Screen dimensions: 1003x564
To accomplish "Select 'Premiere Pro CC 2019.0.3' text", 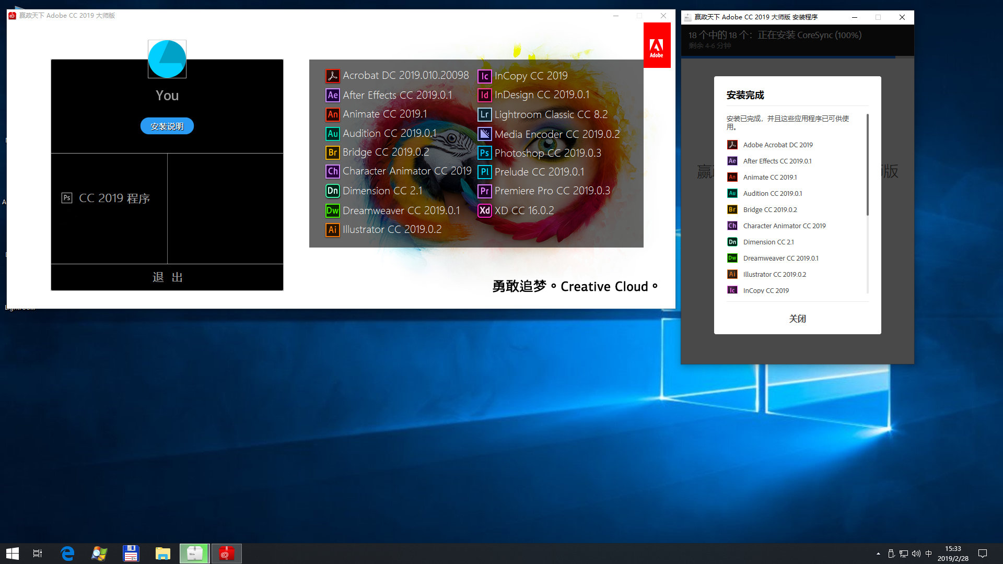I will coord(552,191).
